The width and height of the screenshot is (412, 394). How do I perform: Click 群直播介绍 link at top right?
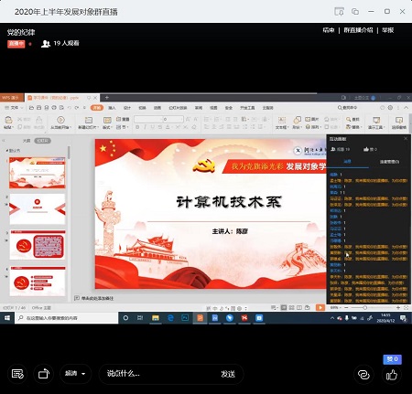coord(358,30)
